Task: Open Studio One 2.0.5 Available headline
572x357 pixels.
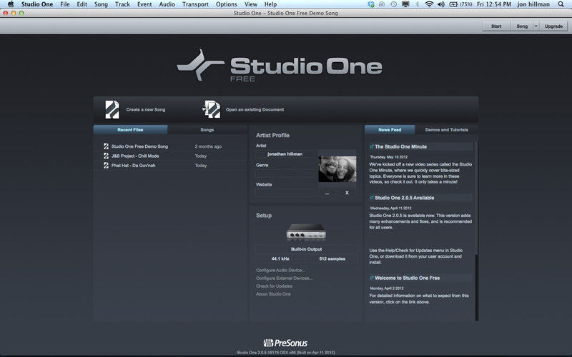Action: (404, 198)
